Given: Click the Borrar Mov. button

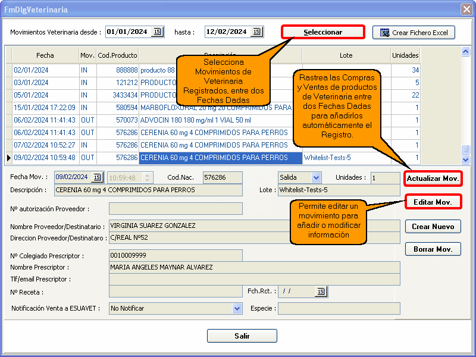Looking at the screenshot, I should pos(433,249).
